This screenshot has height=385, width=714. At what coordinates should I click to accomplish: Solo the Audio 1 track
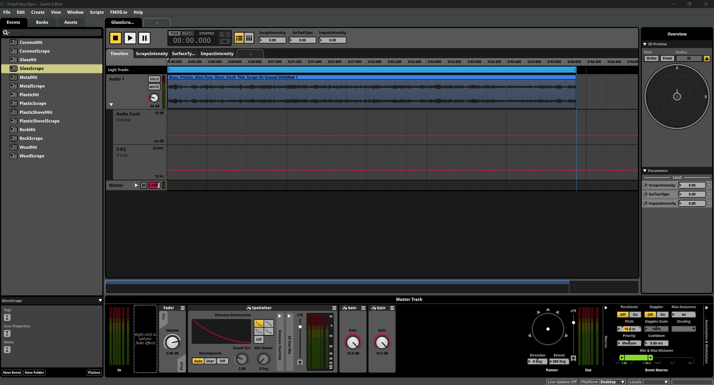coord(154,79)
